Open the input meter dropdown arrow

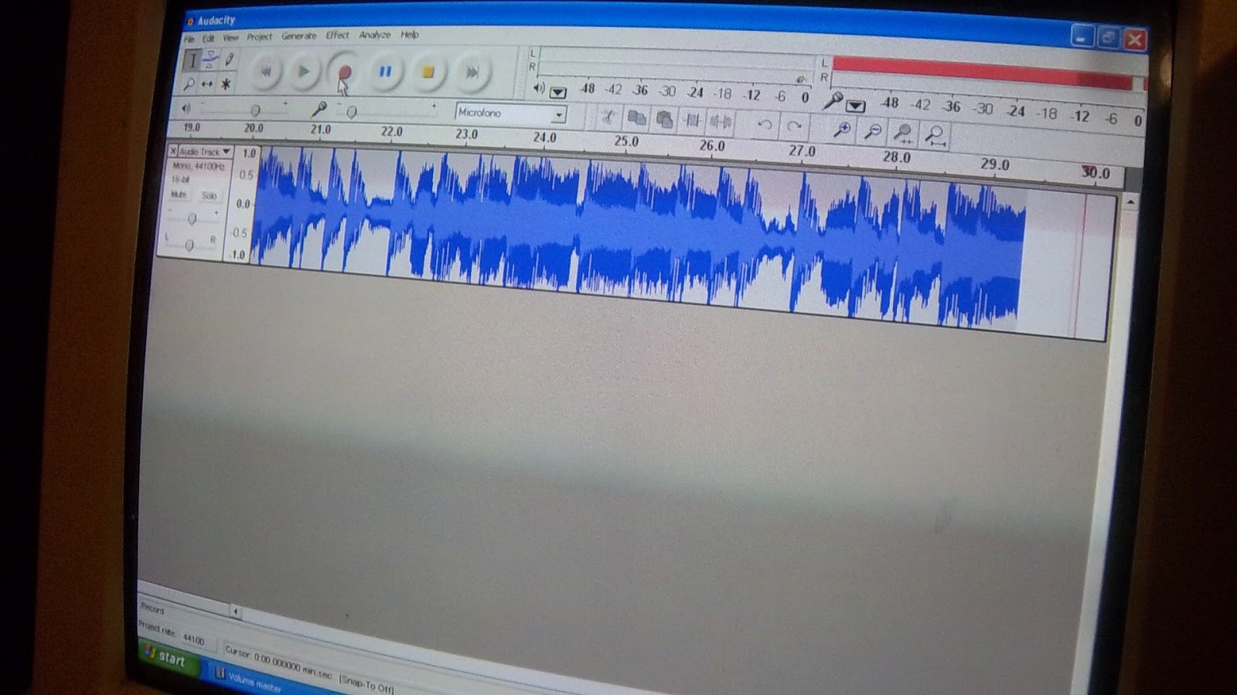[855, 106]
